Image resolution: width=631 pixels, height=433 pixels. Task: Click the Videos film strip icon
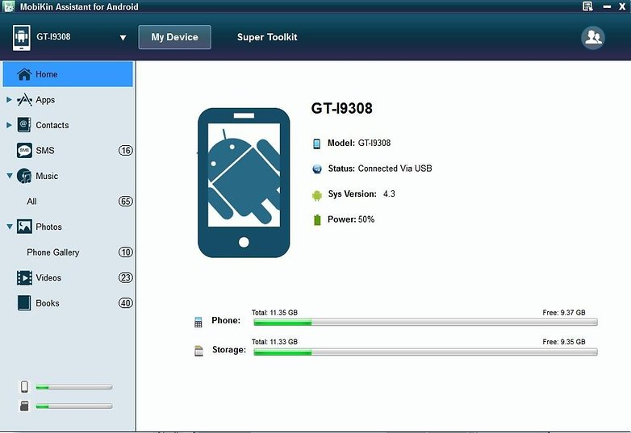point(24,277)
